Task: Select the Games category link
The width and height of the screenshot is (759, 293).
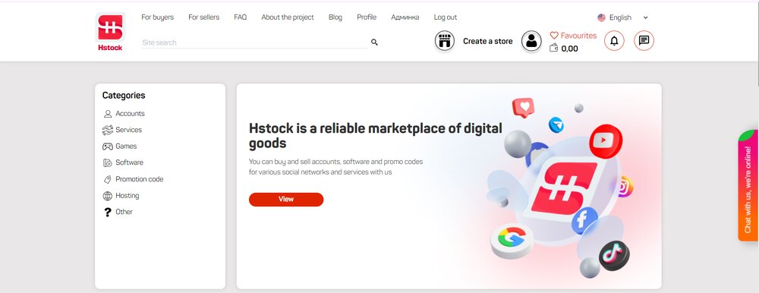Action: 126,146
